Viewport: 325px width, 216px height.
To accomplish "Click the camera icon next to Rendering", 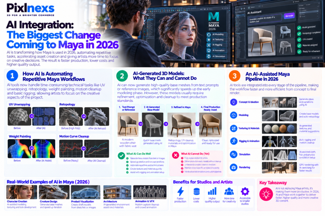I will [x=234, y=167].
